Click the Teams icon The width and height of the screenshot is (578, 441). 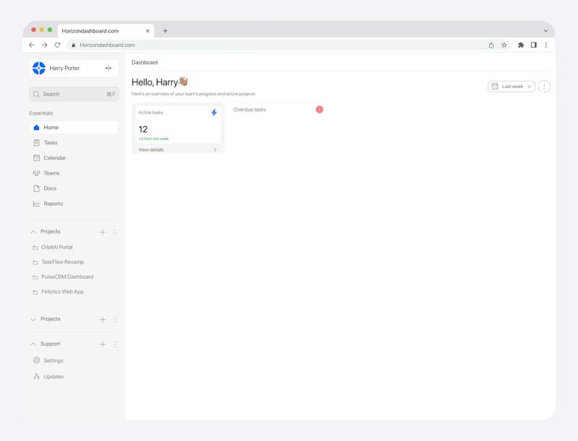[37, 173]
